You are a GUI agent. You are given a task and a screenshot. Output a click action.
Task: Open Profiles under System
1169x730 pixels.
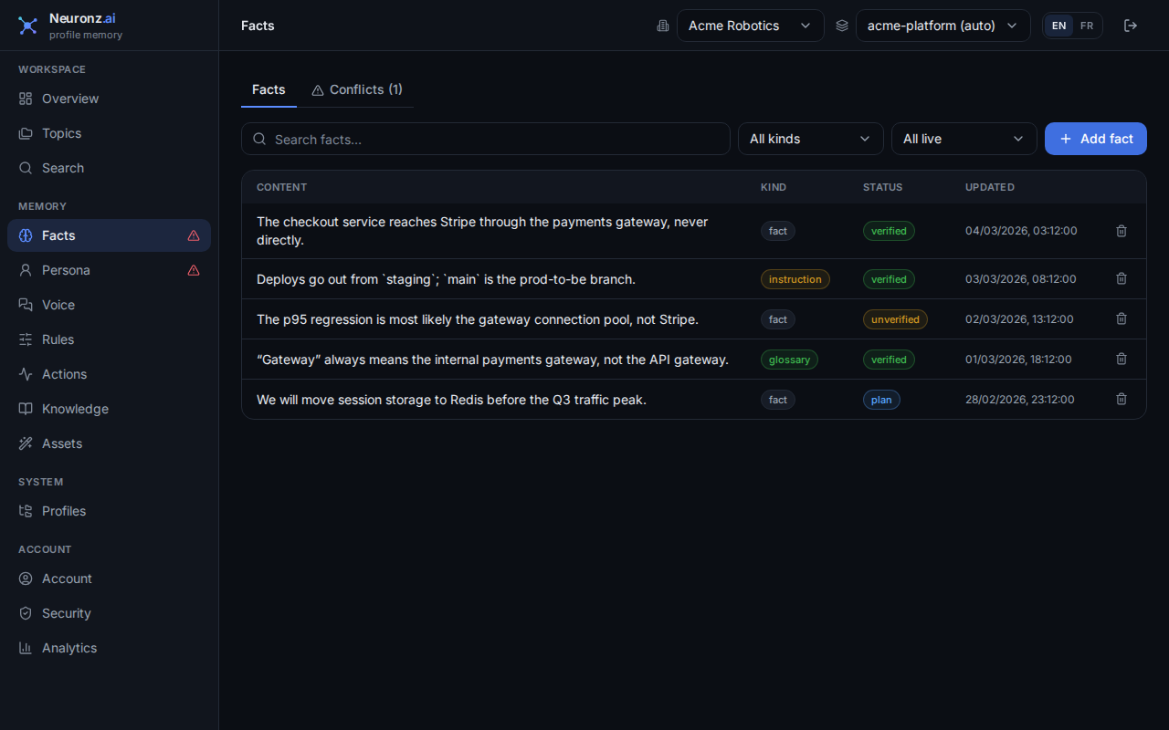[109, 511]
